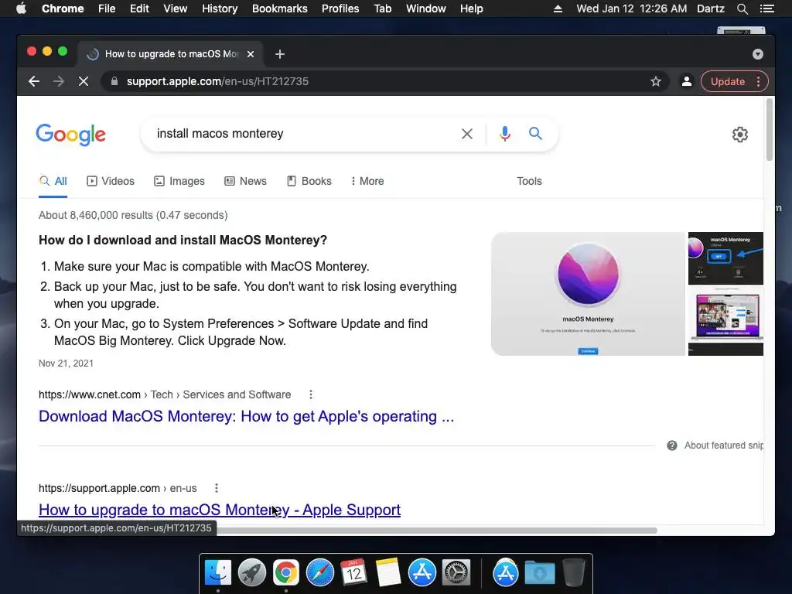Open Chrome's three-dot menu beside Update
The width and height of the screenshot is (792, 594).
(x=758, y=81)
